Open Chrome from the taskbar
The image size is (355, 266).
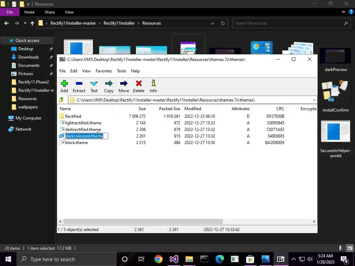click(158, 259)
